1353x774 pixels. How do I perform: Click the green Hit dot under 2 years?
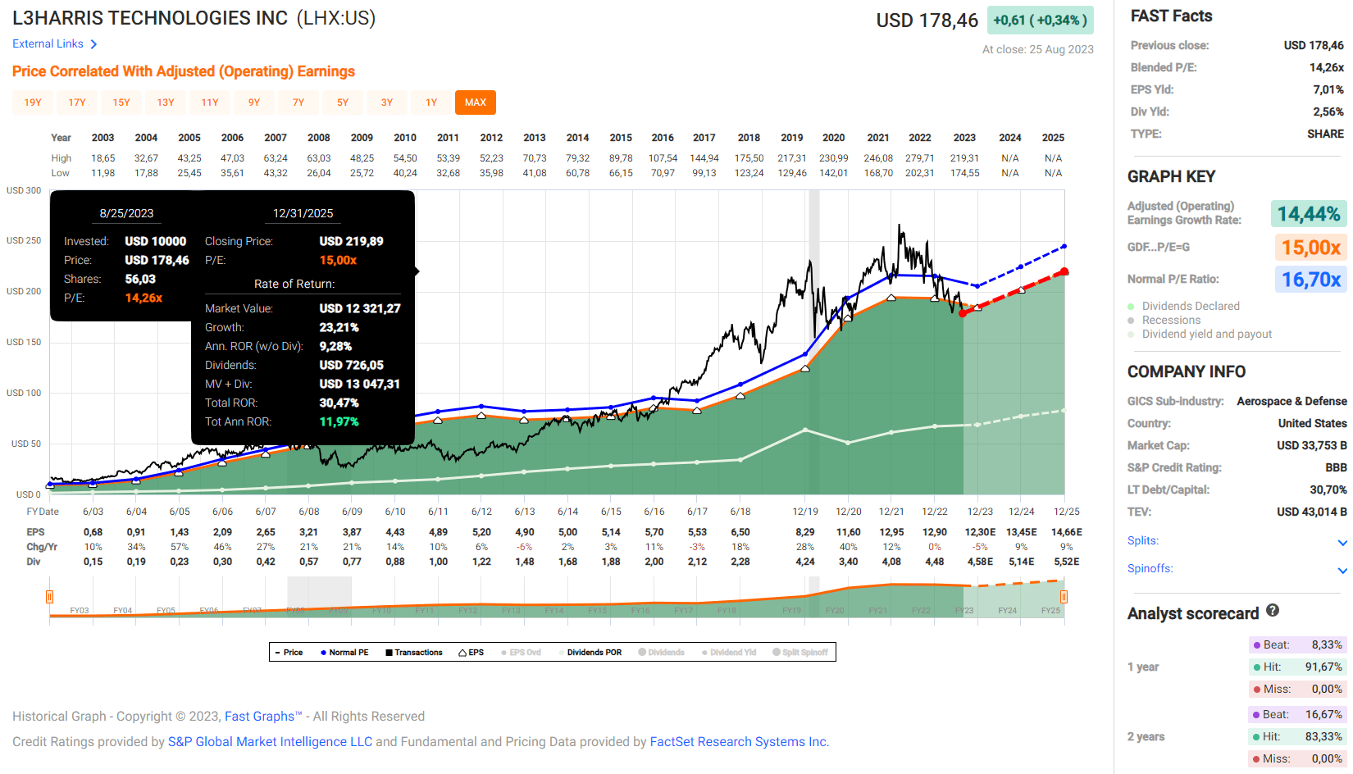coord(1257,737)
